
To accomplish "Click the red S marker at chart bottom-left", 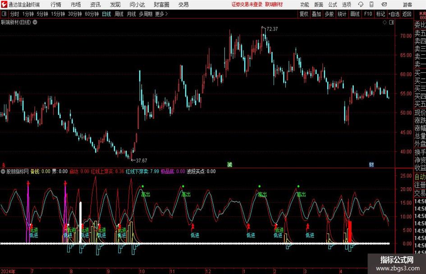I will click(x=4, y=165).
